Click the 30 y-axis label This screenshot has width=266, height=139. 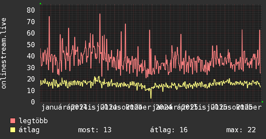(x=31, y=68)
